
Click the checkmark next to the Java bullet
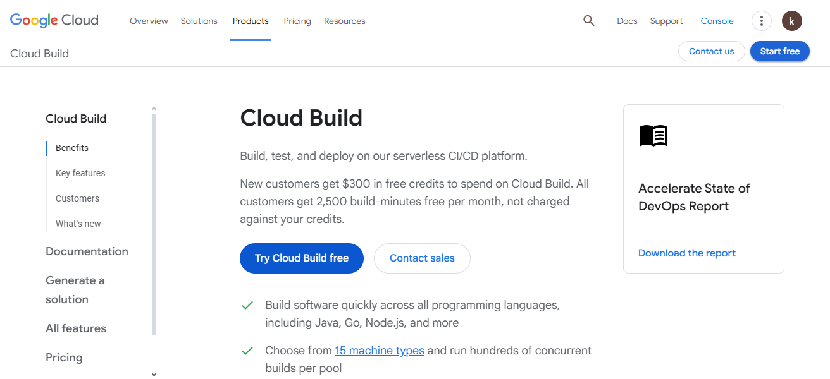247,305
